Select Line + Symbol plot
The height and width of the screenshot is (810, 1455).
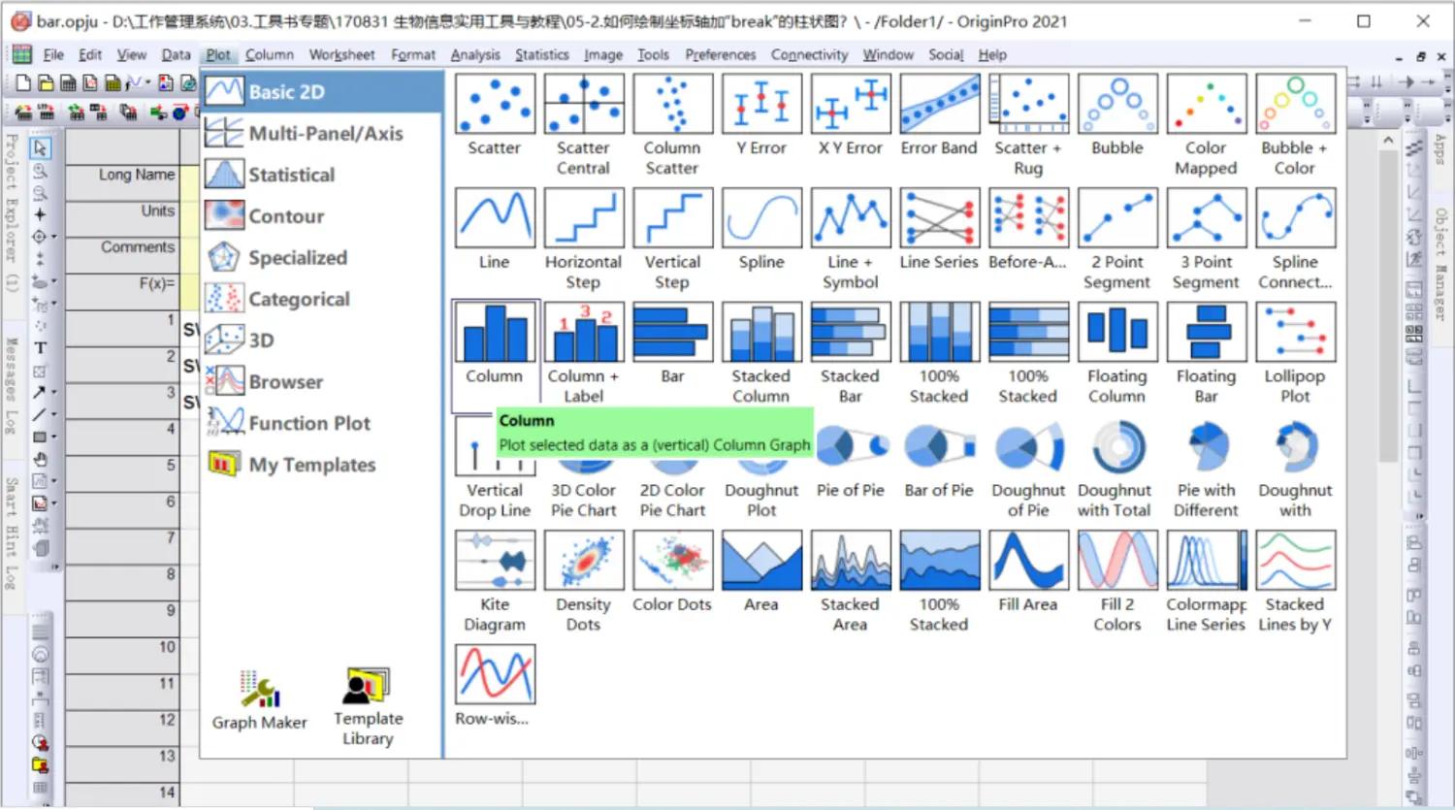[x=851, y=218]
